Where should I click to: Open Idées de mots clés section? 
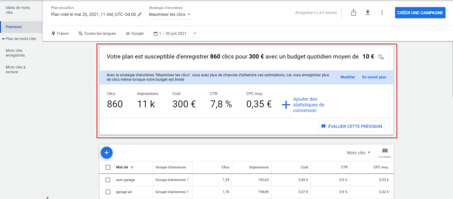tap(18, 10)
